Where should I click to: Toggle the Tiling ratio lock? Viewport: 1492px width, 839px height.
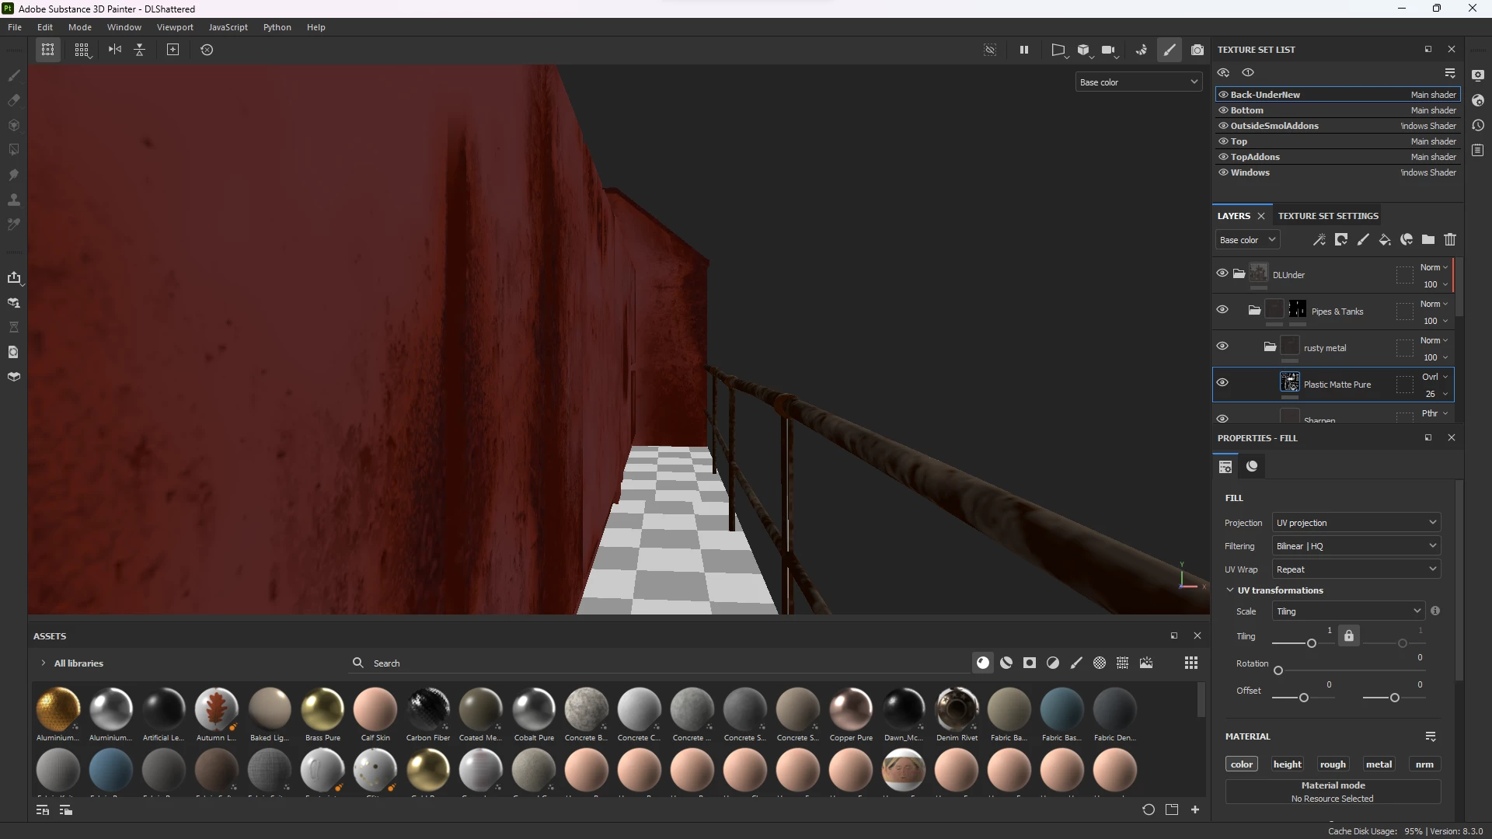[x=1349, y=636]
